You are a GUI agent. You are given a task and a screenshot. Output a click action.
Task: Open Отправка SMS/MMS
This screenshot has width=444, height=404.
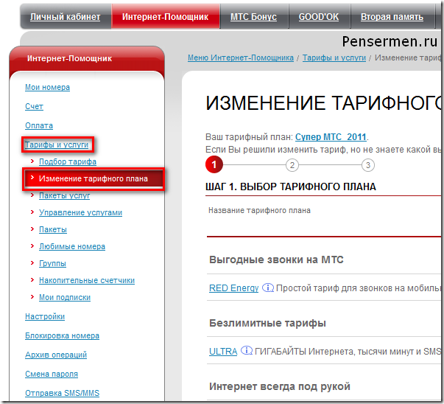click(62, 393)
